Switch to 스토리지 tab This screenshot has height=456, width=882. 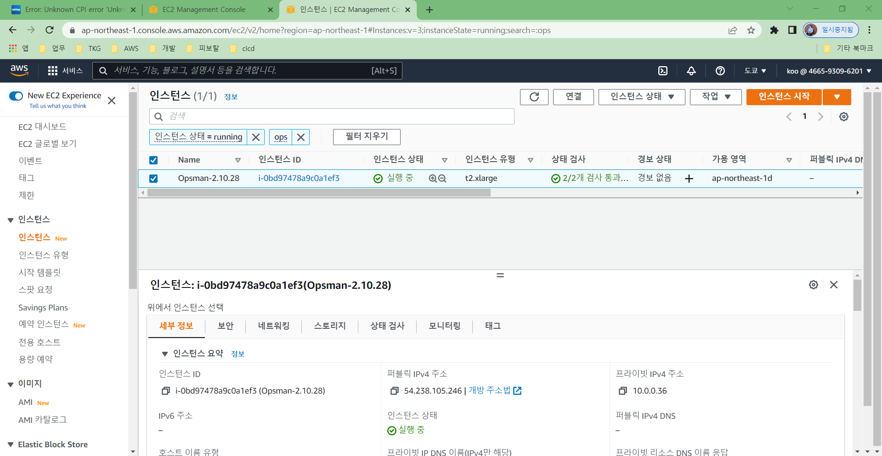(330, 326)
